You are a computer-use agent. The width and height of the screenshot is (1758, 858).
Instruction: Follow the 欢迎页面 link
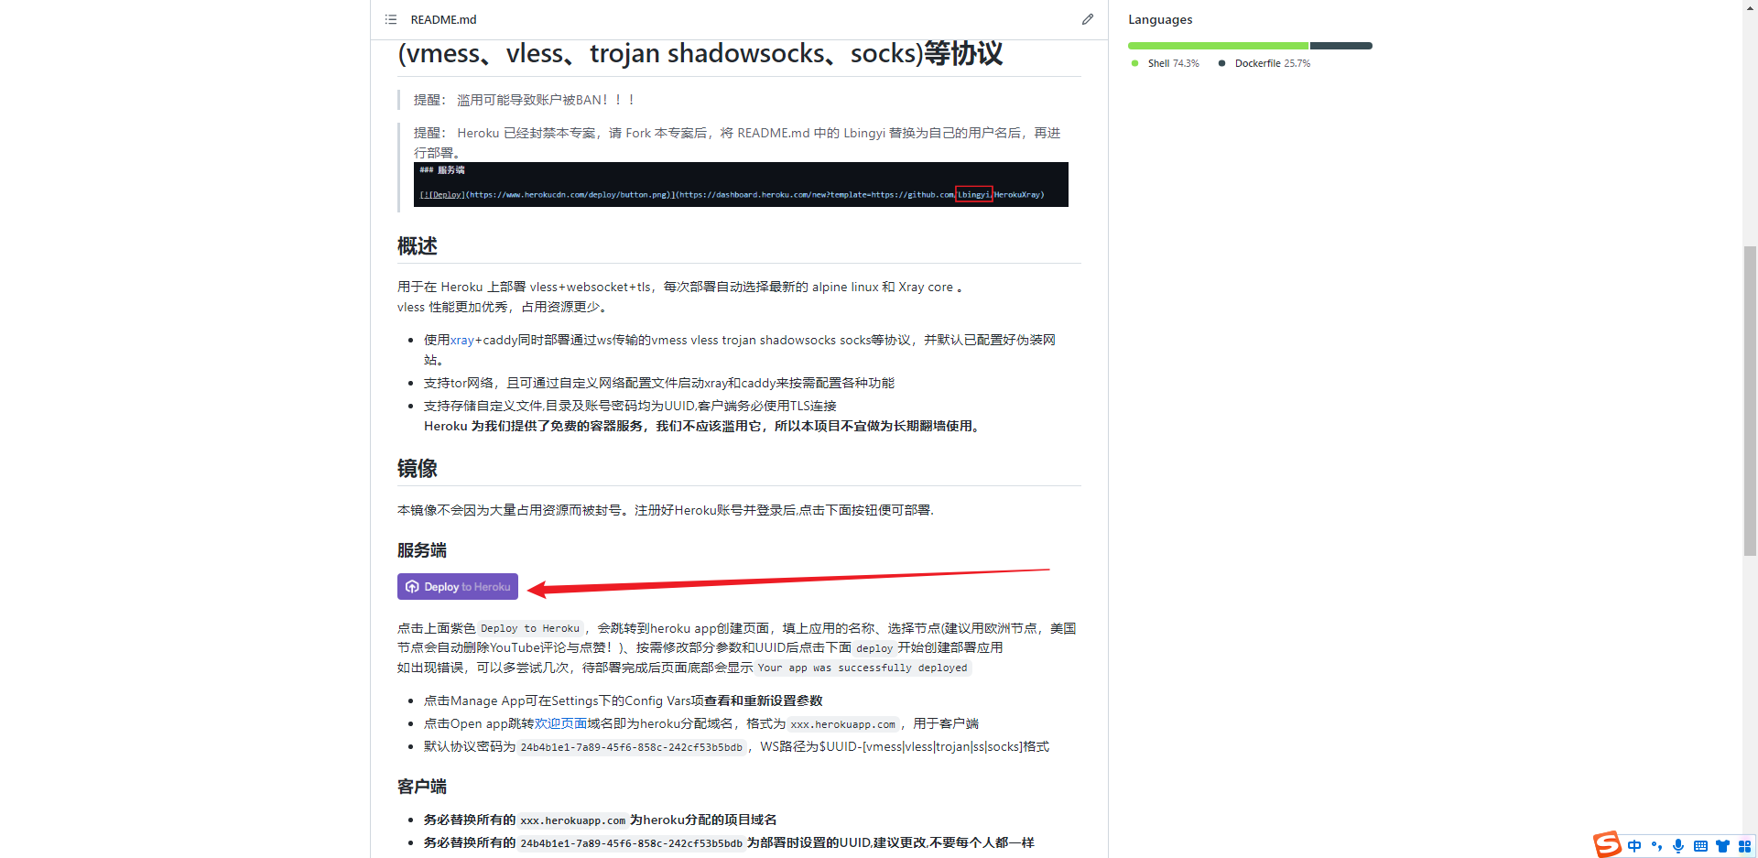click(x=560, y=723)
